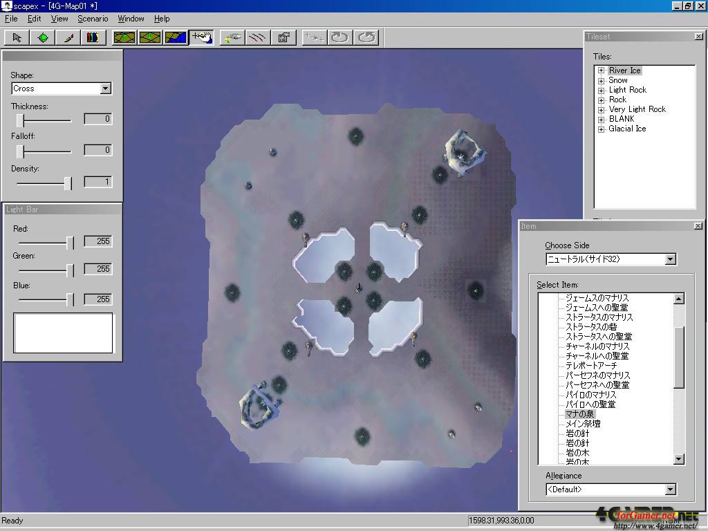Expand the Rock tile group
708x531 pixels.
pyautogui.click(x=601, y=100)
